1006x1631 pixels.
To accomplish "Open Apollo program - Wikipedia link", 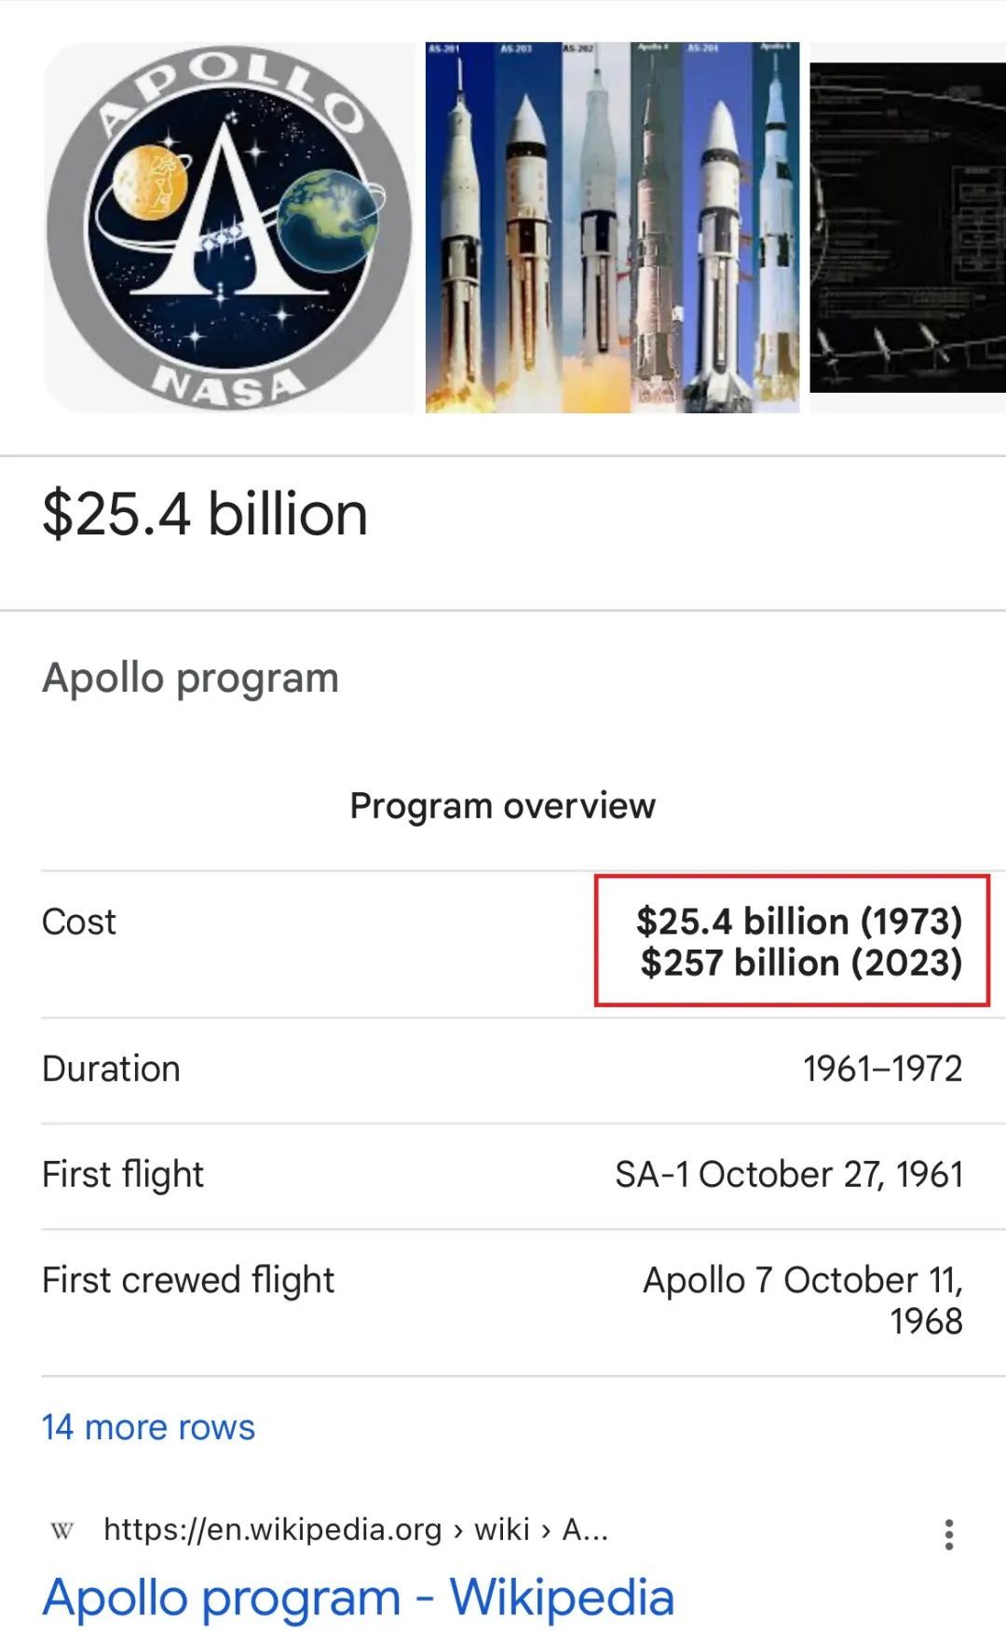I will pos(358,1597).
